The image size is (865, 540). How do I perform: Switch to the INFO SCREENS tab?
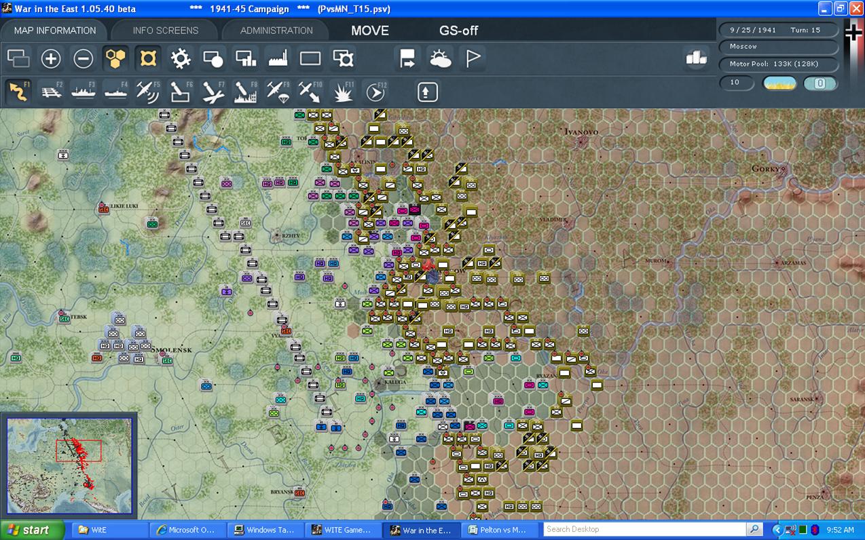click(x=166, y=31)
